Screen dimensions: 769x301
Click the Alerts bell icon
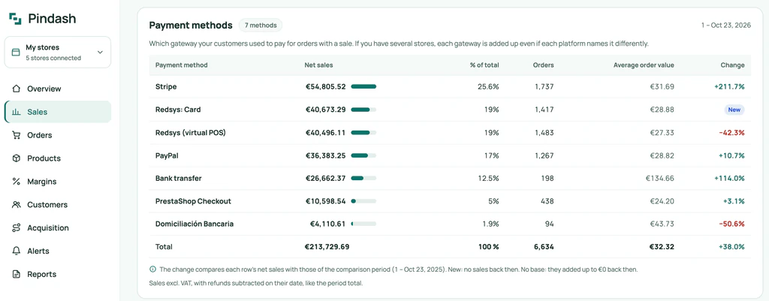click(x=17, y=251)
